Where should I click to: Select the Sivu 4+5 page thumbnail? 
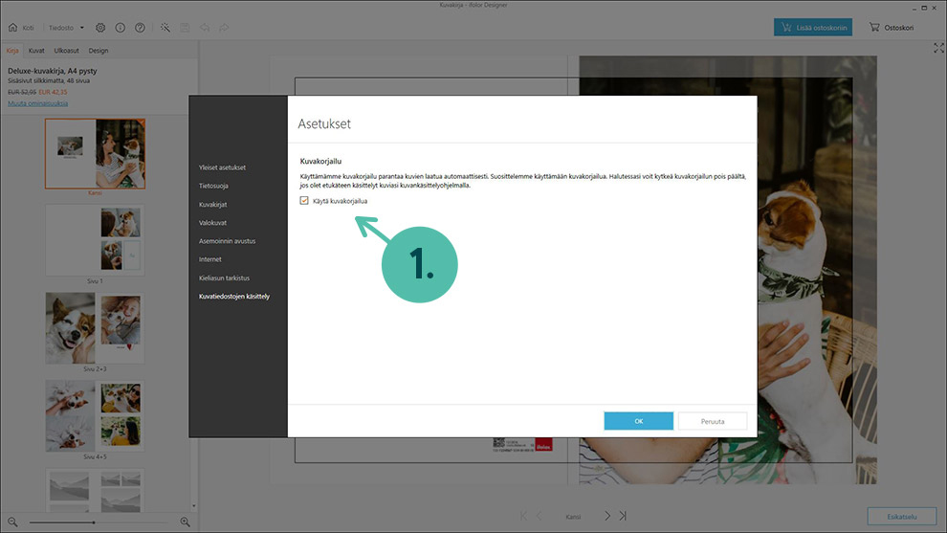click(95, 415)
